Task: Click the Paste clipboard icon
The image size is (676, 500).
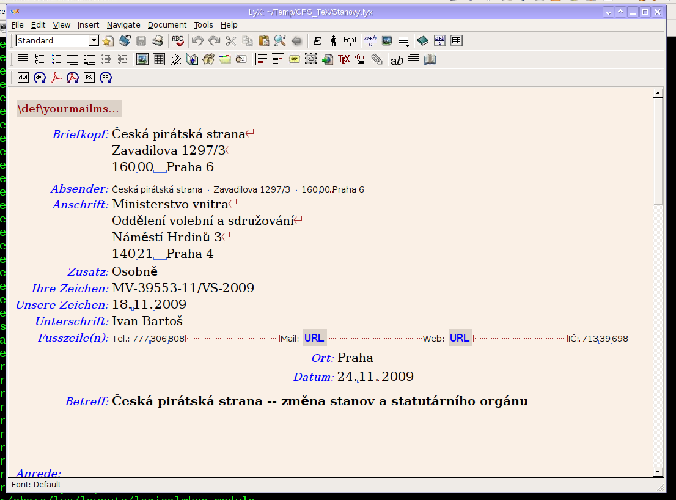Action: [264, 41]
